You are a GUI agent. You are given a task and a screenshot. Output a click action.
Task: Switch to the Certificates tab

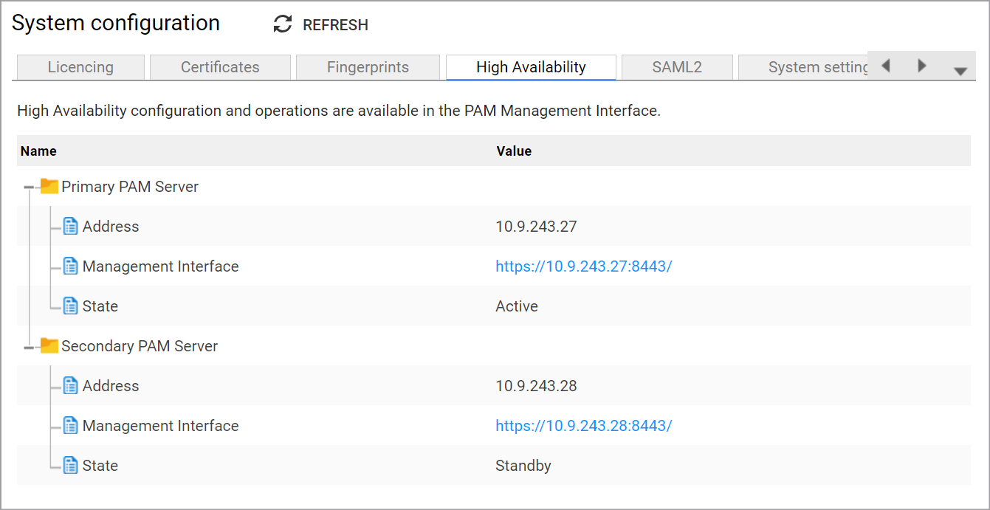pos(220,66)
